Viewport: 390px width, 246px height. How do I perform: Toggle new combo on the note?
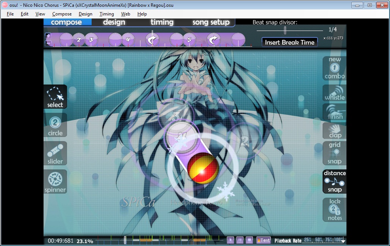[x=335, y=68]
